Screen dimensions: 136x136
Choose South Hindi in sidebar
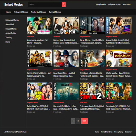[10, 24]
